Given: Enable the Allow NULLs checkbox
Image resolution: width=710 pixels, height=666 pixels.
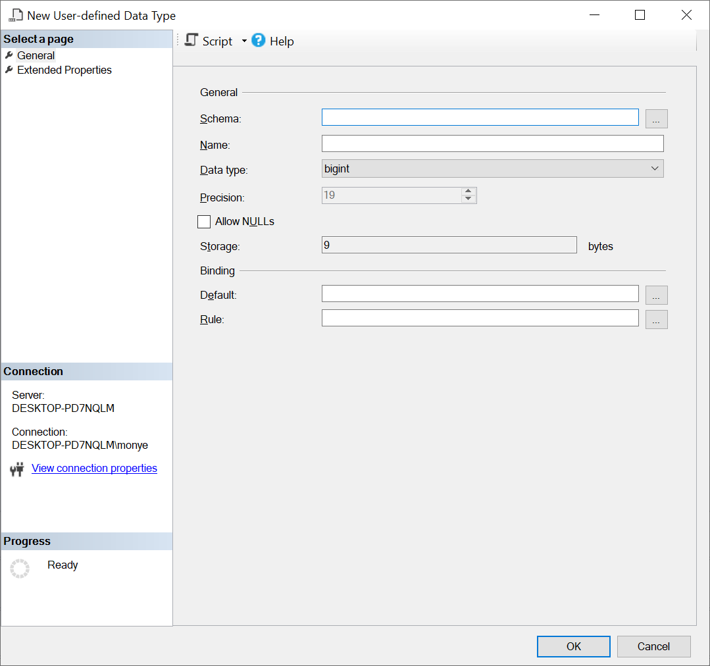Looking at the screenshot, I should [x=204, y=221].
